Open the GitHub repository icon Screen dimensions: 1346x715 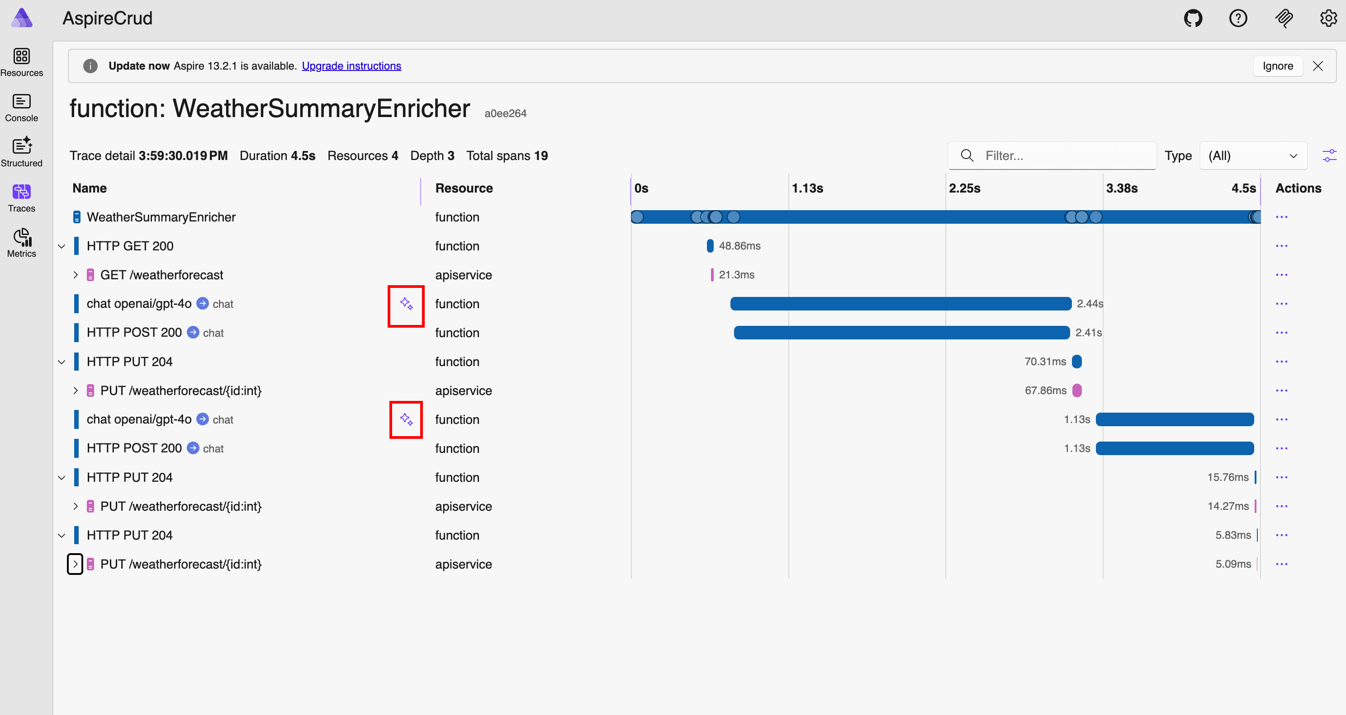point(1193,19)
